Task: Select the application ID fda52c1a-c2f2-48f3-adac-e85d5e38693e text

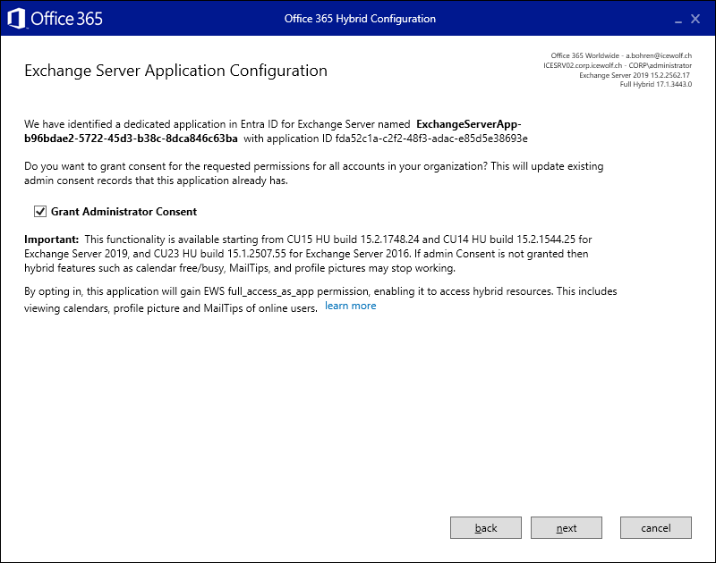Action: [x=431, y=139]
